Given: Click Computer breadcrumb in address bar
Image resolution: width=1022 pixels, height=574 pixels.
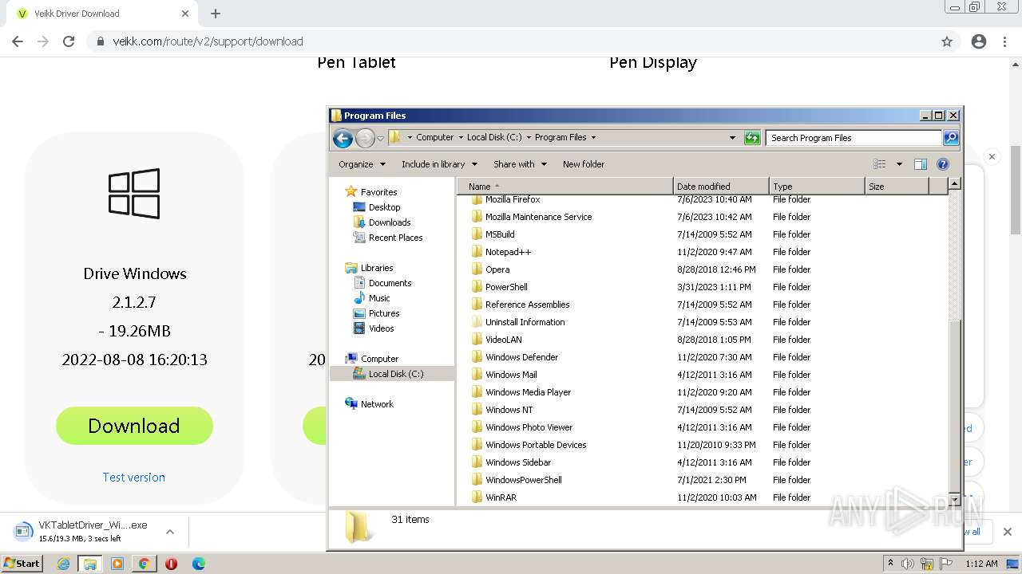Looking at the screenshot, I should (435, 137).
